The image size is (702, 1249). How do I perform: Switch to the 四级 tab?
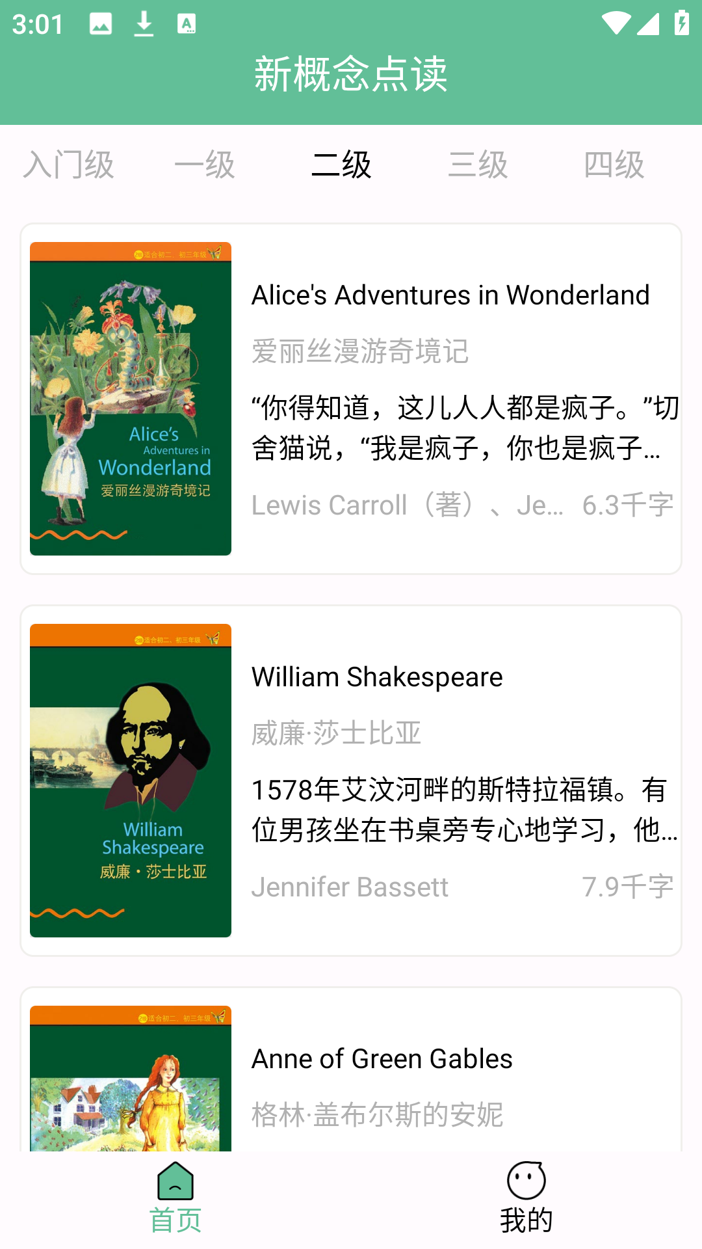614,165
